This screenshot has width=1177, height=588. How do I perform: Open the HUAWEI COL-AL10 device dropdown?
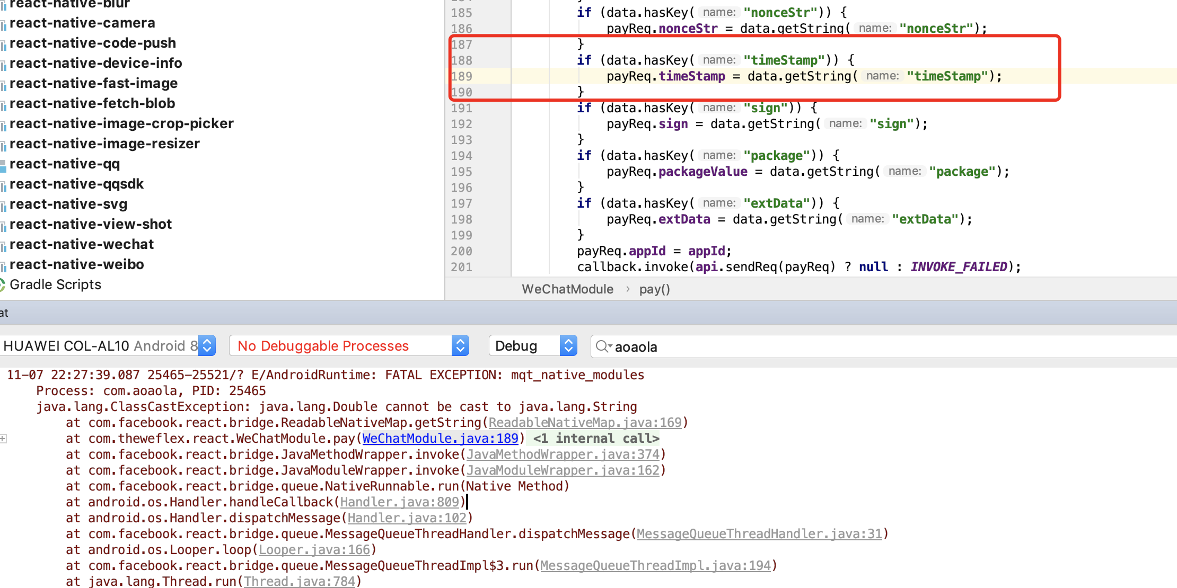tap(207, 345)
